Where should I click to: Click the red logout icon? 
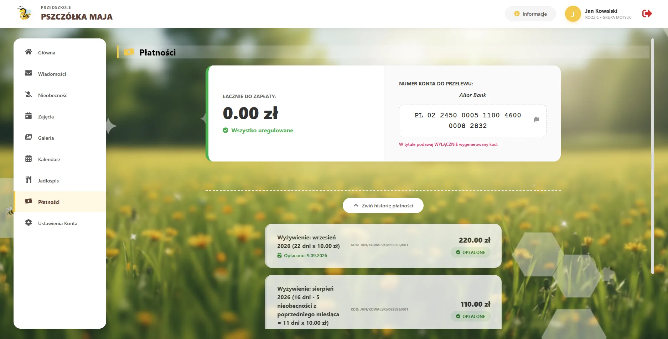tap(647, 14)
